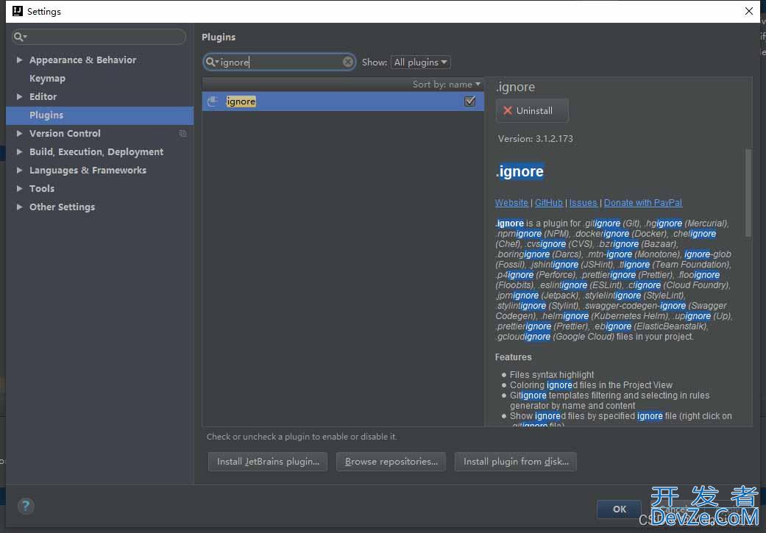Expand the Tools section
This screenshot has width=766, height=533.
pyautogui.click(x=20, y=188)
